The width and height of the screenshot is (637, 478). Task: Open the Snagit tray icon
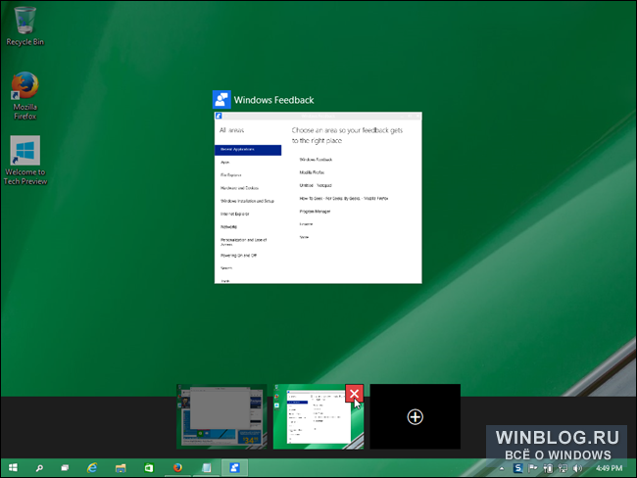(x=517, y=468)
